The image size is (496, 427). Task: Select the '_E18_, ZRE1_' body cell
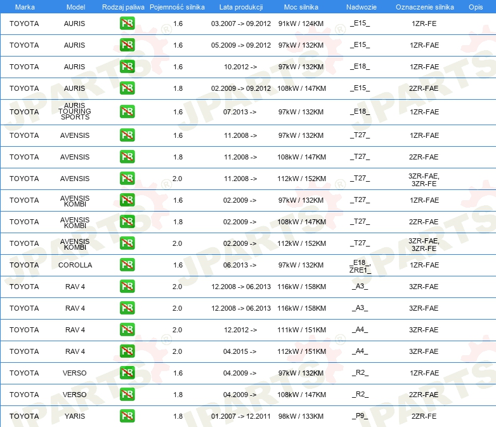coord(360,266)
